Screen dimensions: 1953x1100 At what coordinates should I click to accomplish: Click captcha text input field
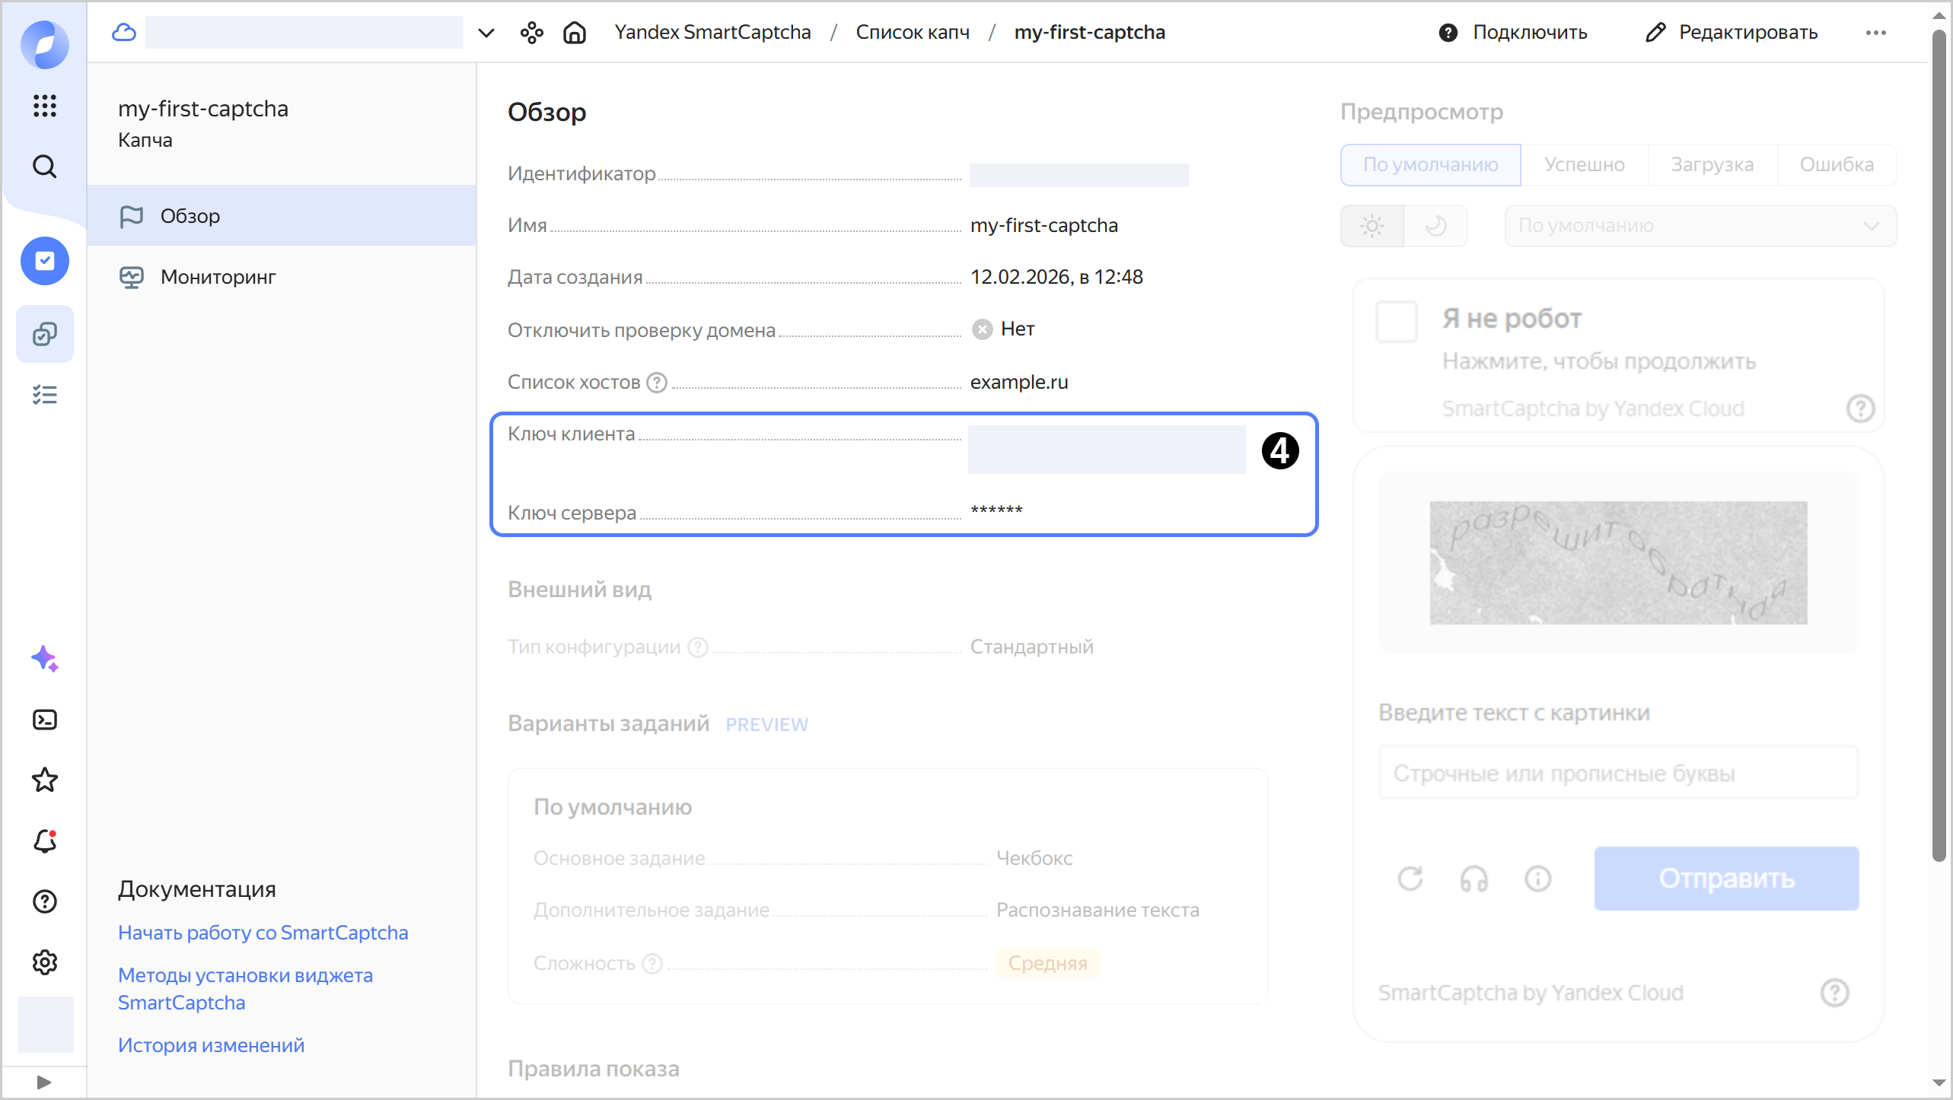pos(1618,773)
